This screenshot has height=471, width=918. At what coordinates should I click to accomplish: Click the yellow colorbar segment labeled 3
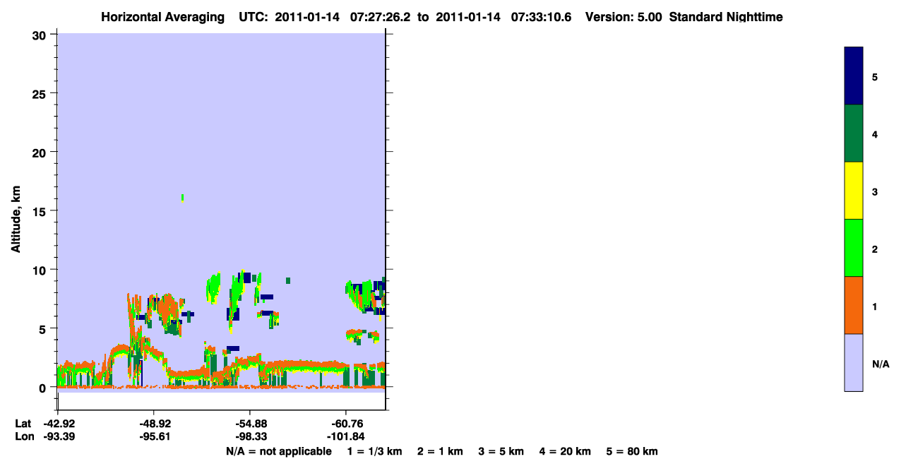[854, 191]
